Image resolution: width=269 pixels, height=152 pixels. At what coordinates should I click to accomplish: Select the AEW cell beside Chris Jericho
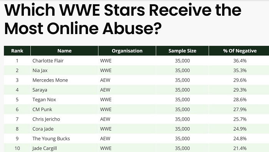[105, 119]
